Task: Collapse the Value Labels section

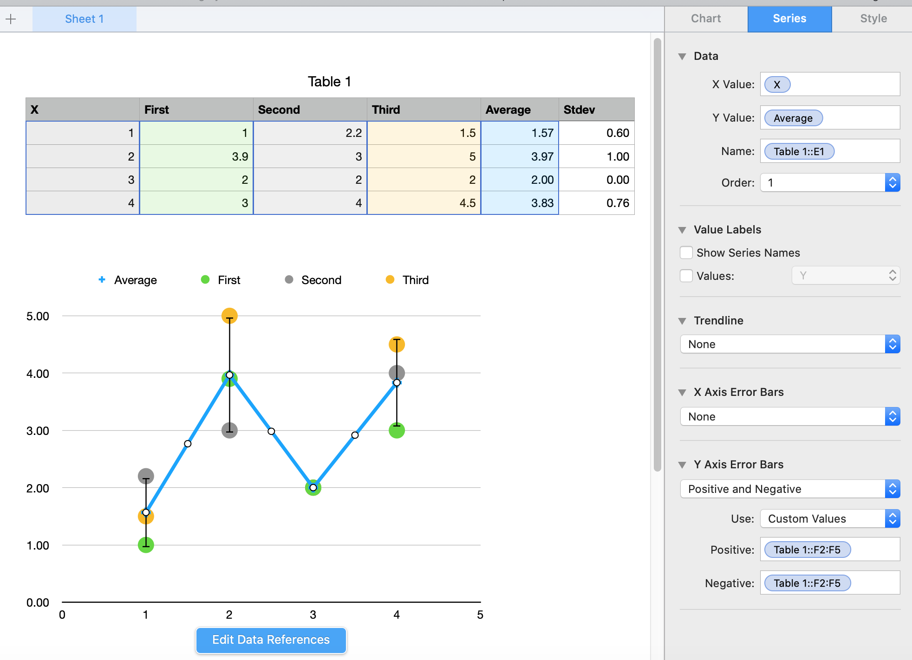Action: click(682, 230)
